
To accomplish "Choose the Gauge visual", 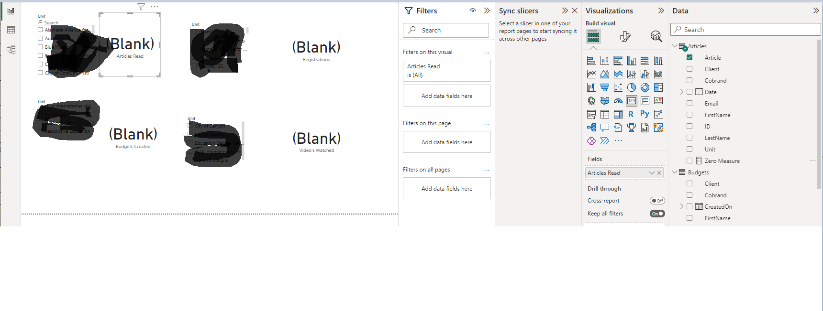I will click(618, 101).
